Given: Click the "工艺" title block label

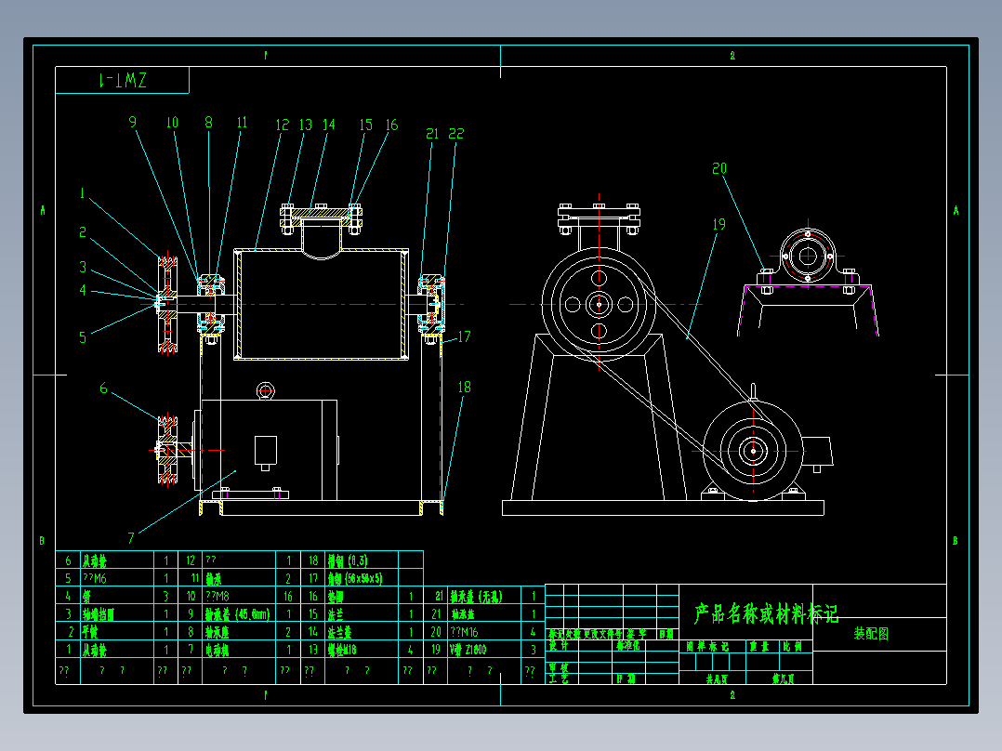Looking at the screenshot, I should pyautogui.click(x=558, y=679).
